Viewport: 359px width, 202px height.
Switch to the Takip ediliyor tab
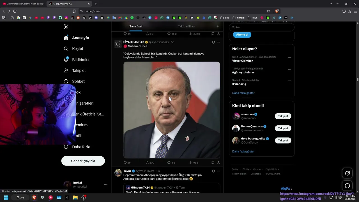tap(187, 26)
